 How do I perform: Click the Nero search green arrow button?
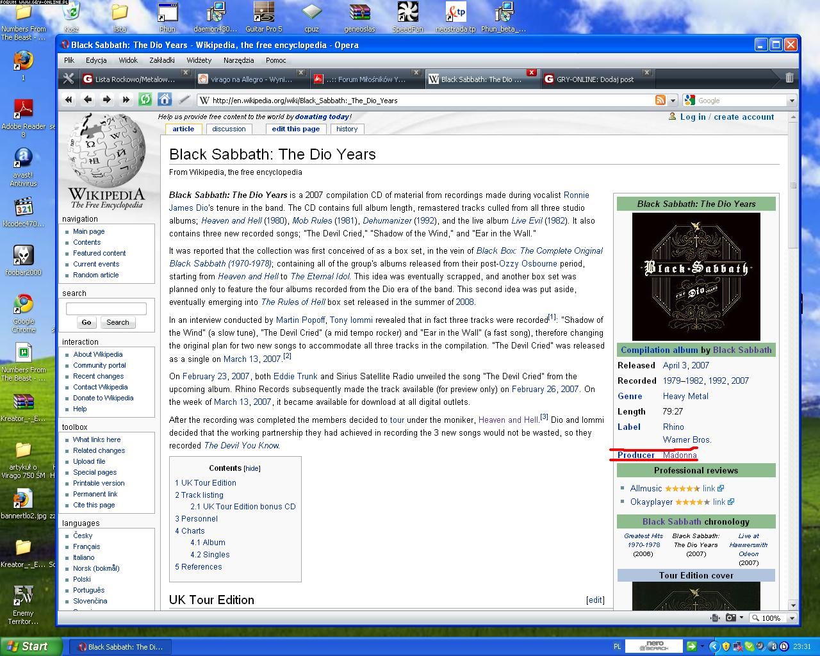(691, 646)
